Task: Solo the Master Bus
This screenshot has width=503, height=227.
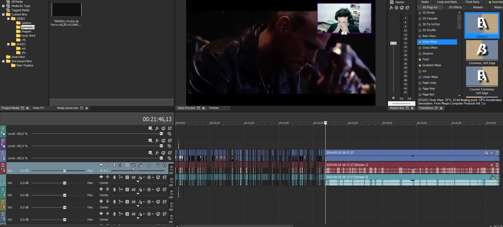Action: click(x=407, y=8)
